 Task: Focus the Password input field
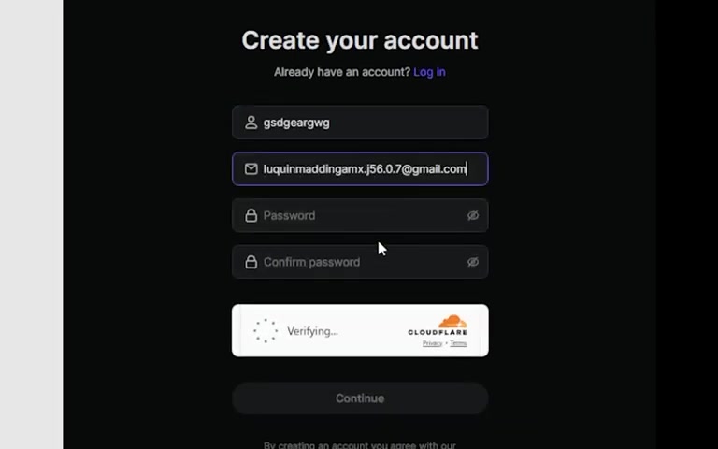coord(360,215)
